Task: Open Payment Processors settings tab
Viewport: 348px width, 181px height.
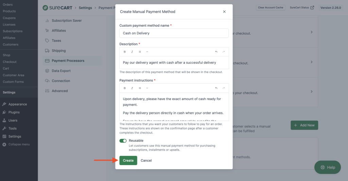Action: [68, 61]
